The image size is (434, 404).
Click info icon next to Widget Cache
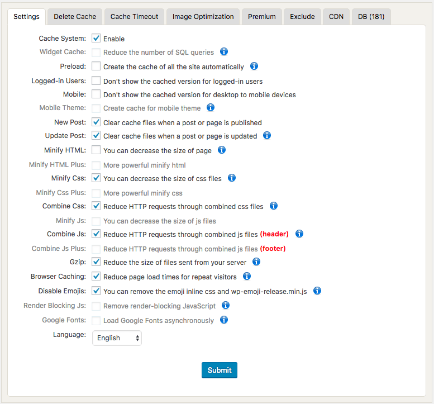point(223,51)
